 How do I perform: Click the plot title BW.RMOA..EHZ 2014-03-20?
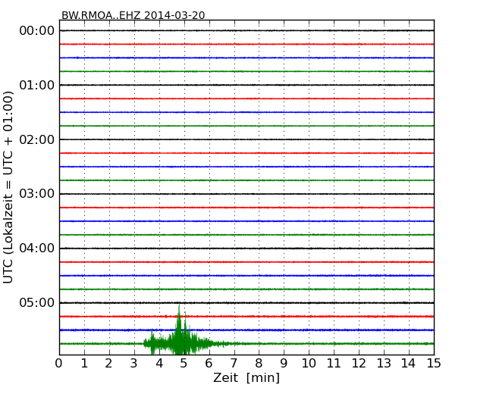[x=133, y=15]
